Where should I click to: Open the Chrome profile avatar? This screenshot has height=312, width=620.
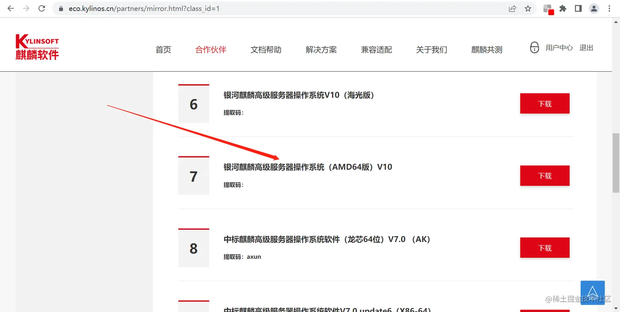click(594, 9)
